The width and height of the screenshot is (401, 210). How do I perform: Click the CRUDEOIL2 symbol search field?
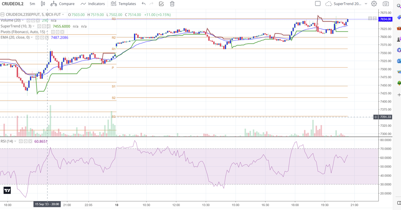tap(13, 4)
